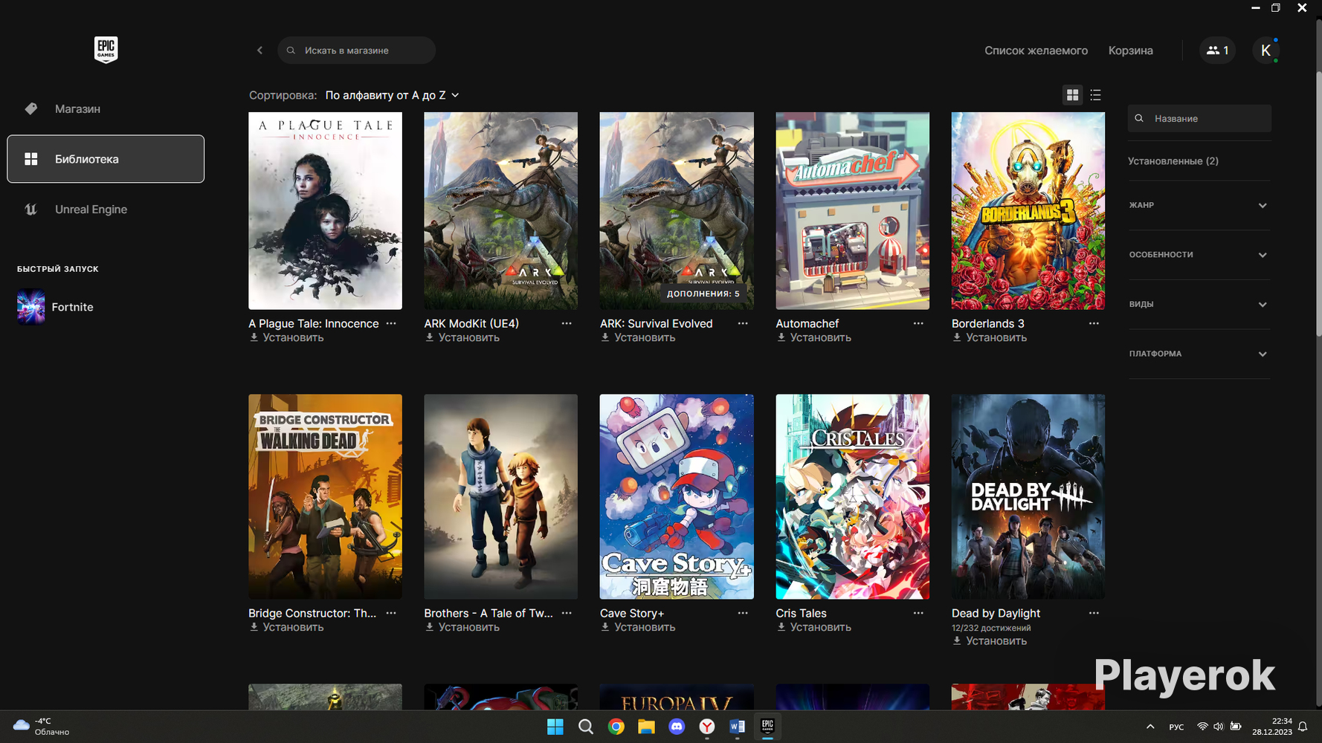1322x743 pixels.
Task: Open the Cris Tales cover thumbnail
Action: (x=852, y=496)
